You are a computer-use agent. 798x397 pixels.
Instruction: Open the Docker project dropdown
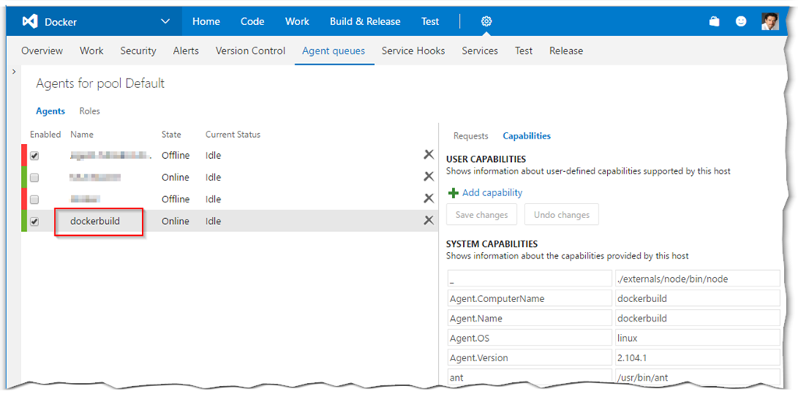164,22
